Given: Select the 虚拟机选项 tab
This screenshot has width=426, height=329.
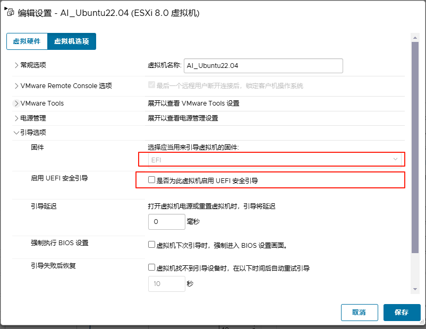Looking at the screenshot, I should (72, 41).
